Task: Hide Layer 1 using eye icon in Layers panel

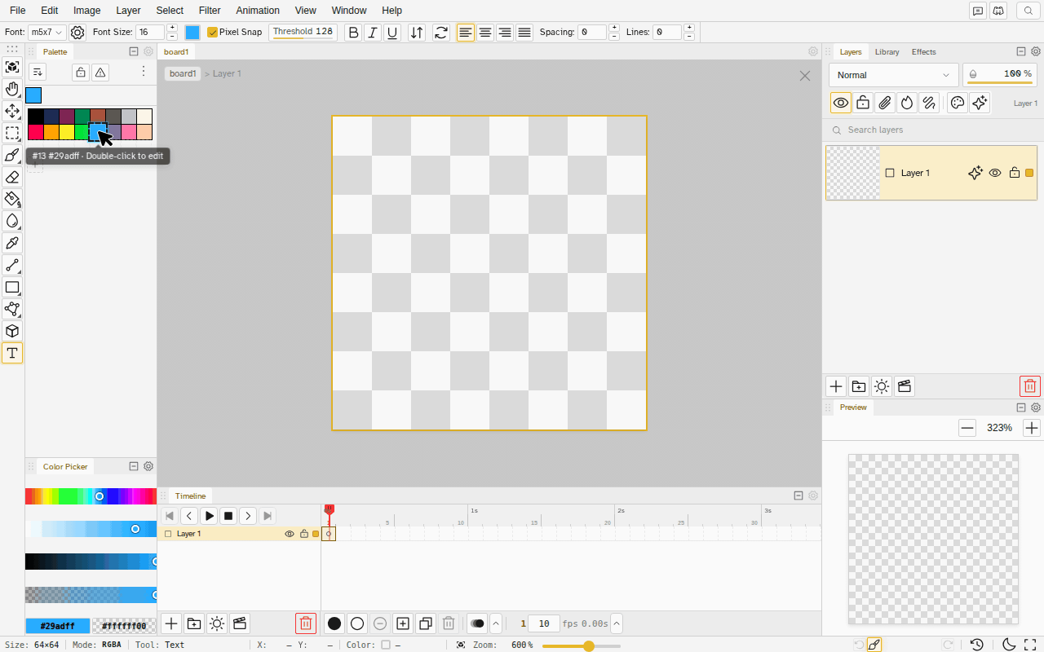Action: 995,173
